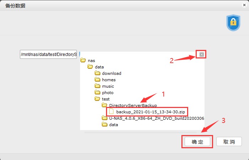Click the music folder icon
This screenshot has height=160, width=249.
pyautogui.click(x=97, y=86)
